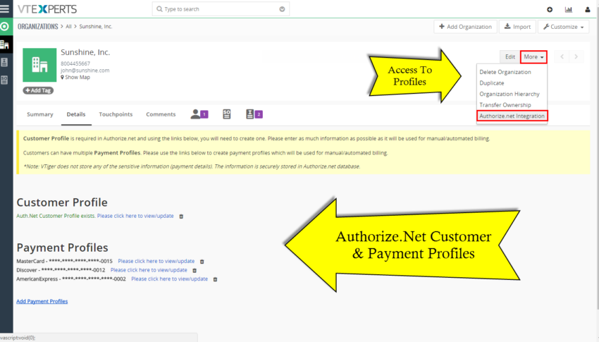Open the related Sales Orders tab icon
This screenshot has width=599, height=342.
(226, 114)
